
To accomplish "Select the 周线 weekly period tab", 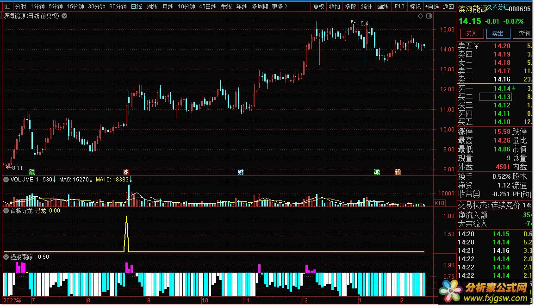I will click(152, 6).
